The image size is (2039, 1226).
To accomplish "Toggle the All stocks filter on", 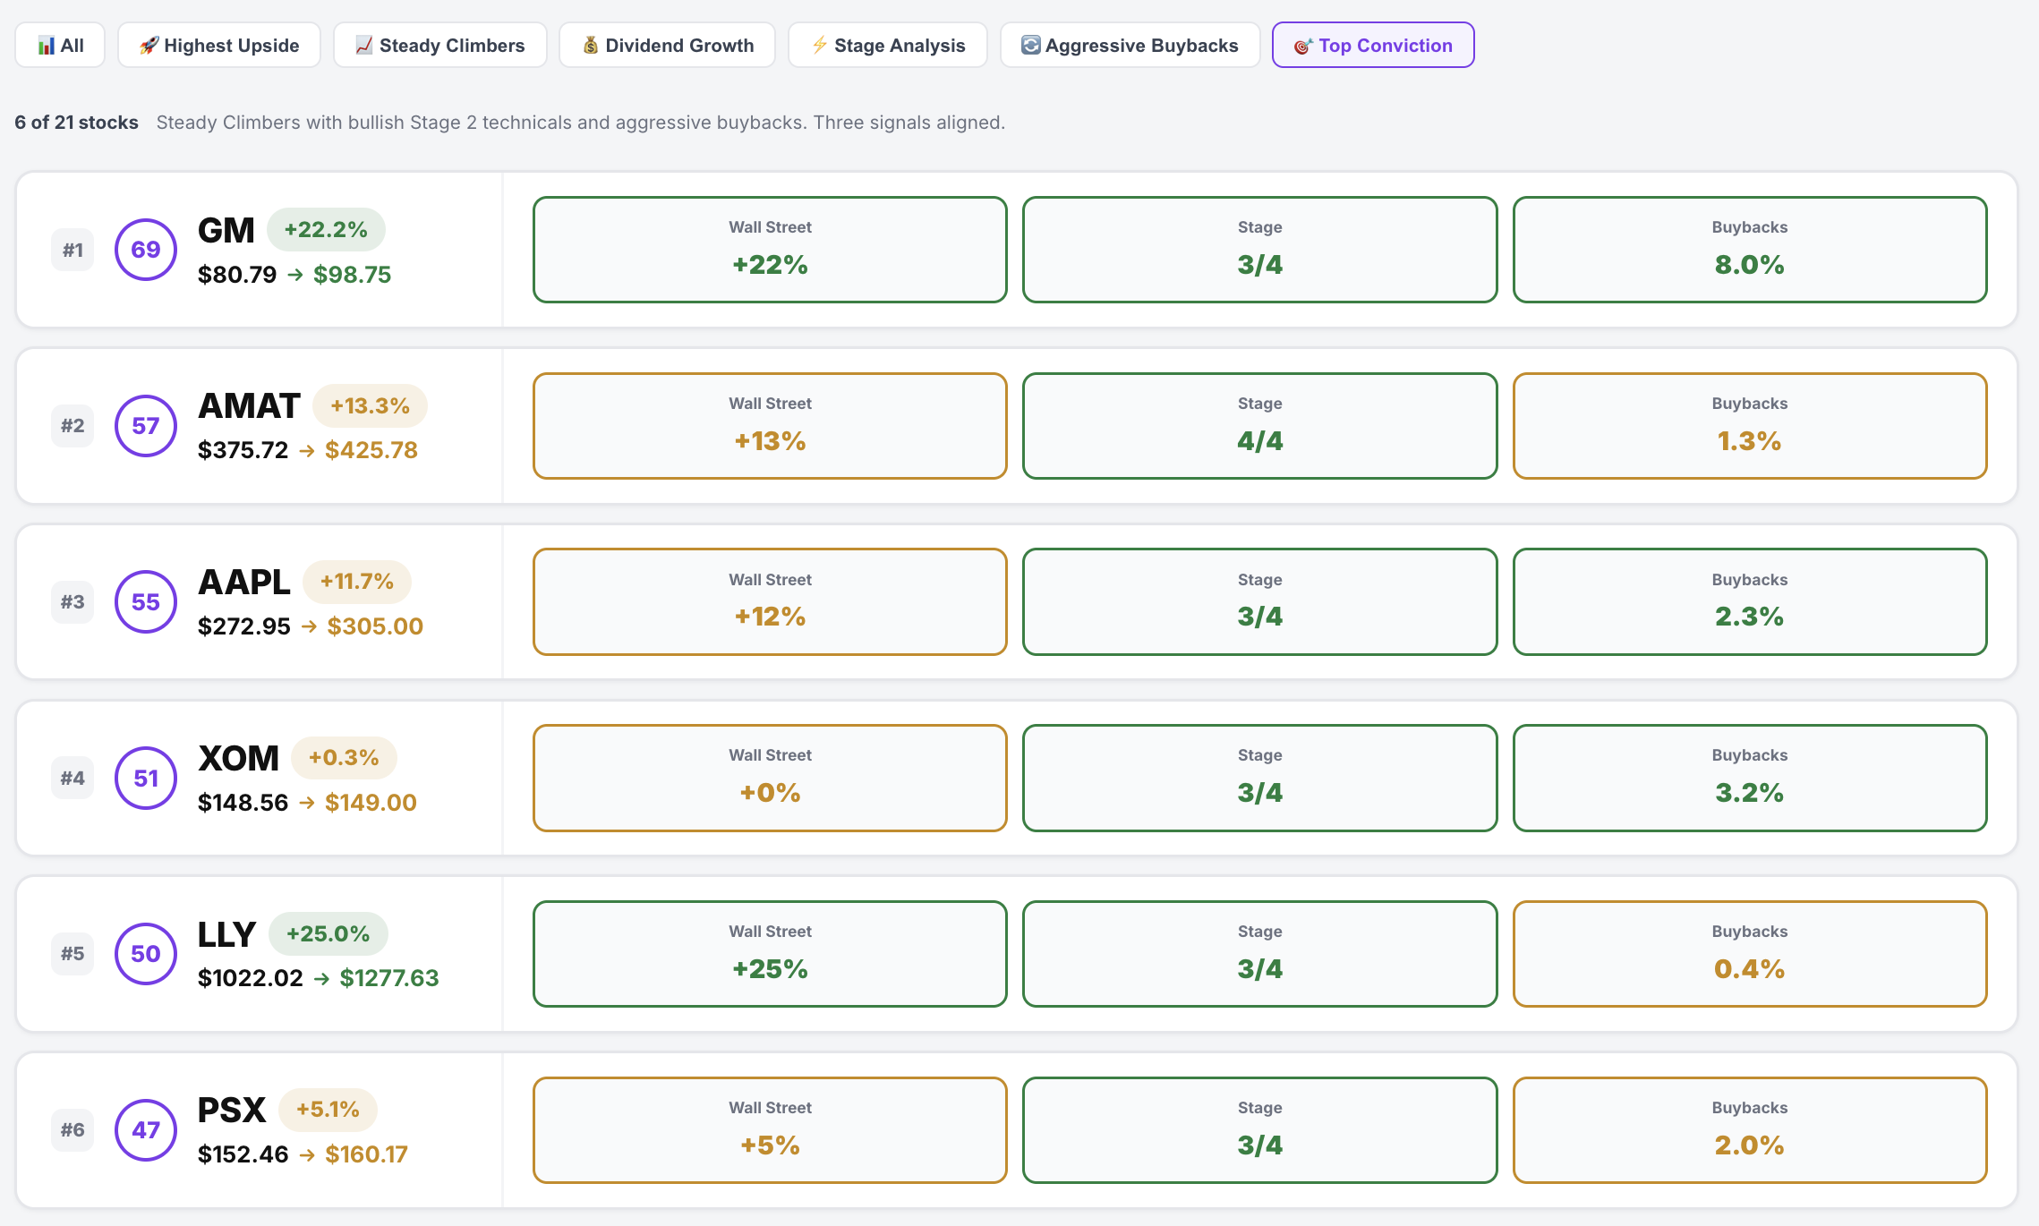I will click(59, 45).
